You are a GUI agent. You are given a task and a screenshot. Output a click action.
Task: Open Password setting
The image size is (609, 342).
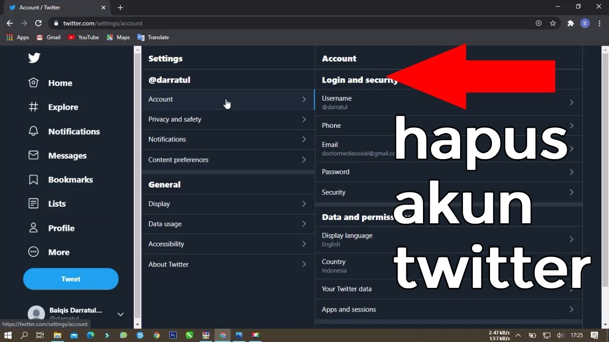pos(448,171)
